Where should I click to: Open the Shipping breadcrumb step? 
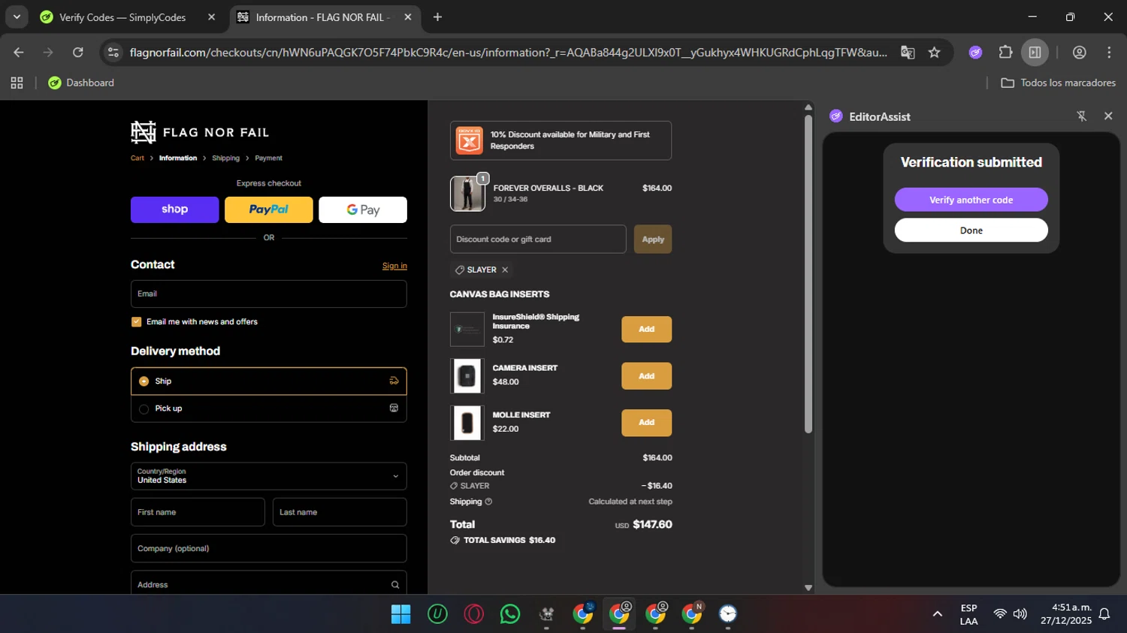(x=225, y=158)
